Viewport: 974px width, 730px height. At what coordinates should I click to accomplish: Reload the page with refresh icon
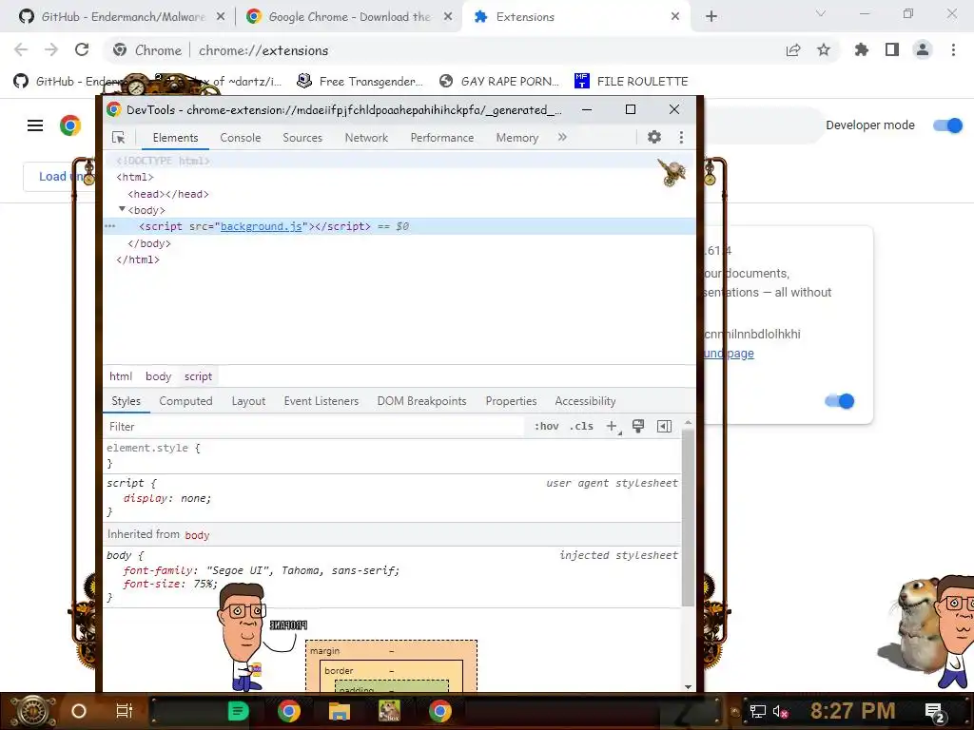(82, 50)
